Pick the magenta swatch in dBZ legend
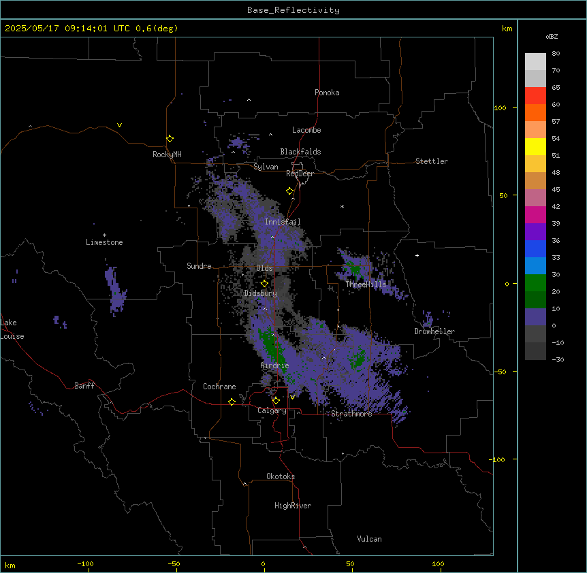 535,214
